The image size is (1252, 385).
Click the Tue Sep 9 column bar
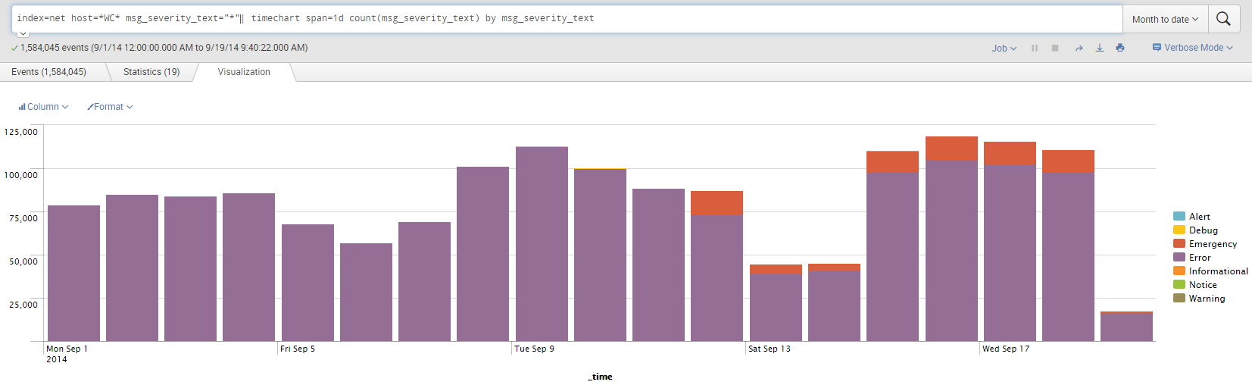542,243
